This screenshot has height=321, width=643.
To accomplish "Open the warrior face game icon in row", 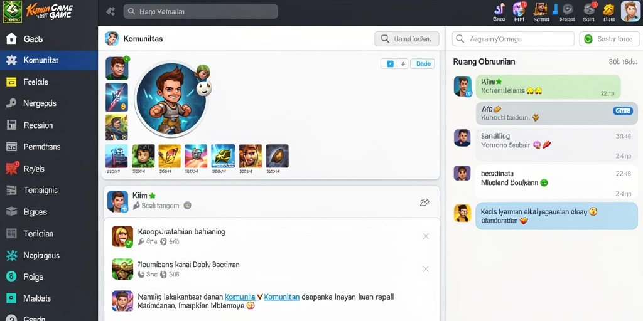I will click(250, 155).
